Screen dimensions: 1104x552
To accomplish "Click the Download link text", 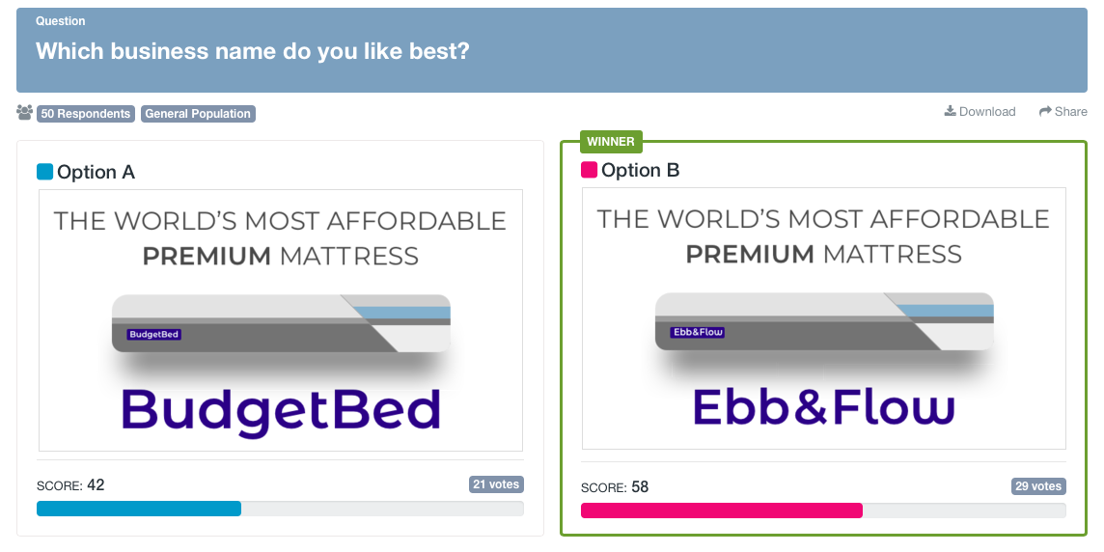I will tap(987, 112).
